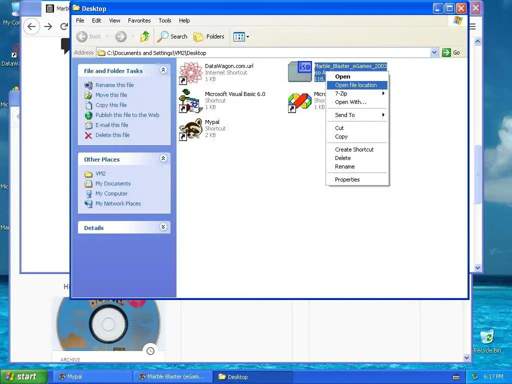Select the Marble_Blaster iso file icon
This screenshot has height=384, width=512.
[300, 71]
